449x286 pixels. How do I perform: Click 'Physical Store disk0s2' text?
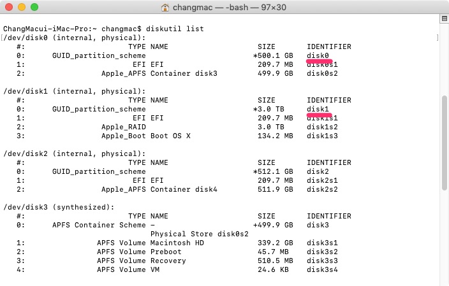[x=200, y=234]
